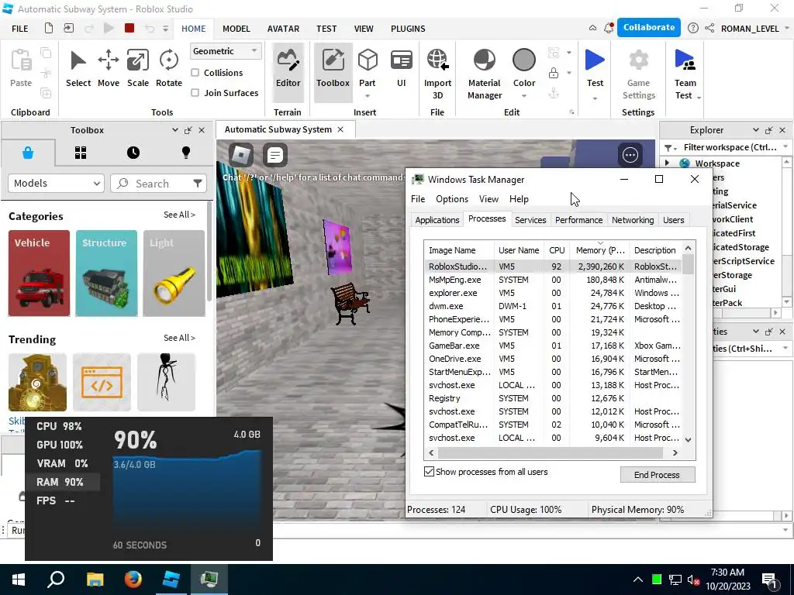
Task: Switch to Performance tab in Task Manager
Action: [x=578, y=220]
